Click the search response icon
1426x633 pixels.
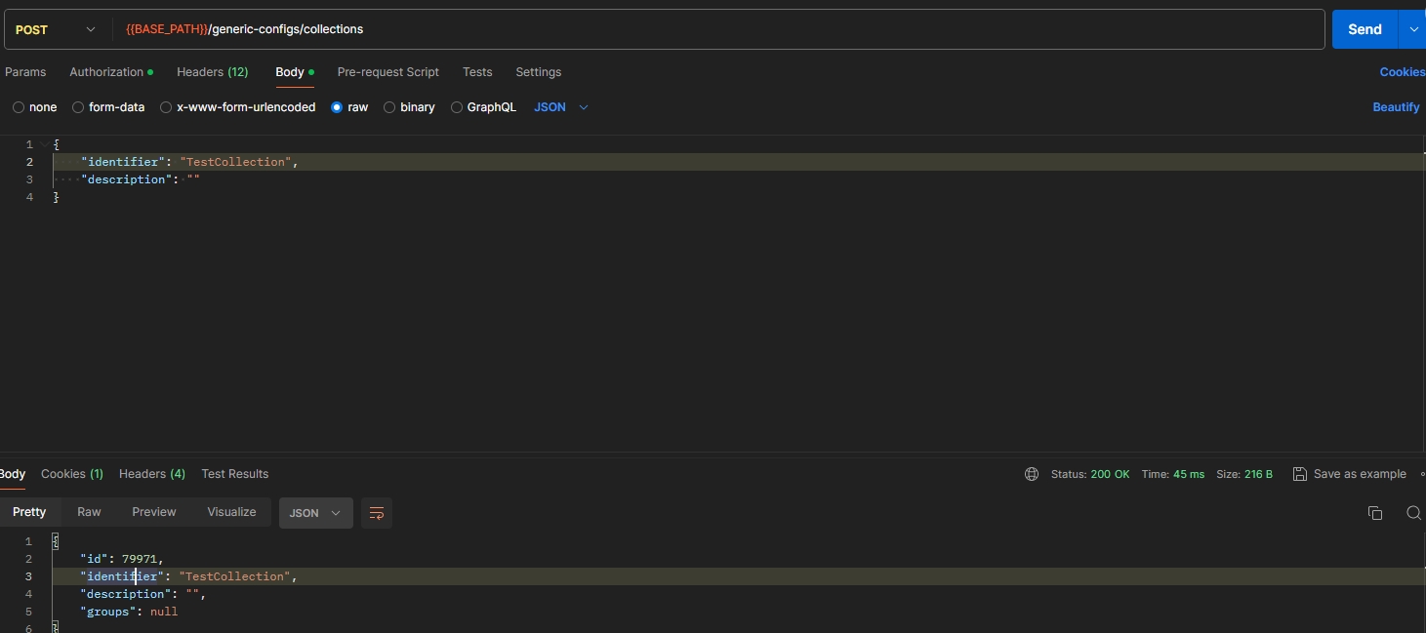tap(1413, 513)
